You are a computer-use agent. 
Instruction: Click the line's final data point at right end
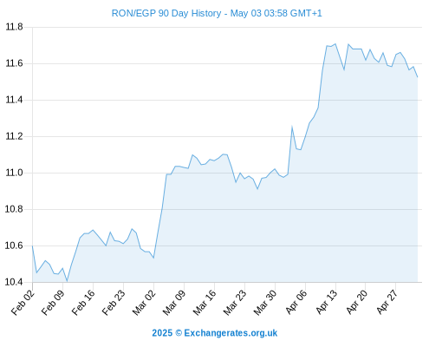pos(418,77)
